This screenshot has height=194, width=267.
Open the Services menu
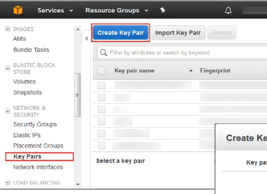point(55,10)
